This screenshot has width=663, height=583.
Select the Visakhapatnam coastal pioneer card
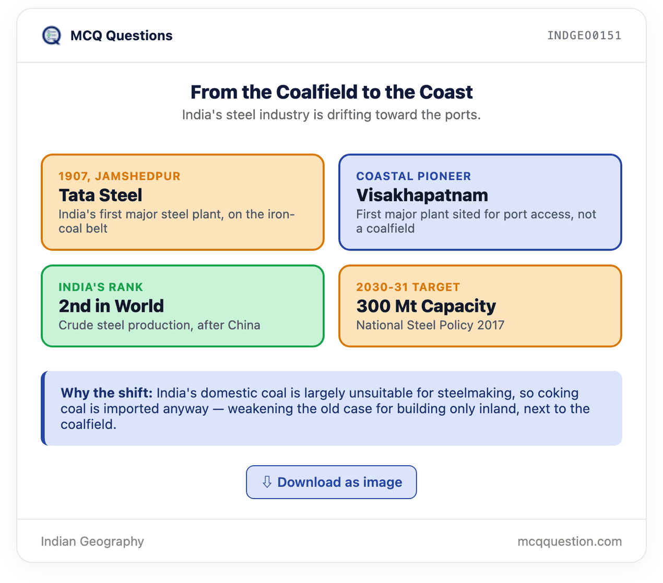coord(480,202)
